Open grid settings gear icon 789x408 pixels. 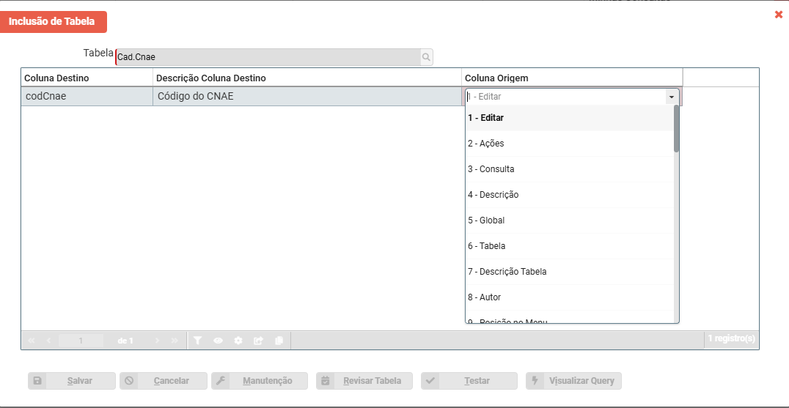click(x=238, y=341)
